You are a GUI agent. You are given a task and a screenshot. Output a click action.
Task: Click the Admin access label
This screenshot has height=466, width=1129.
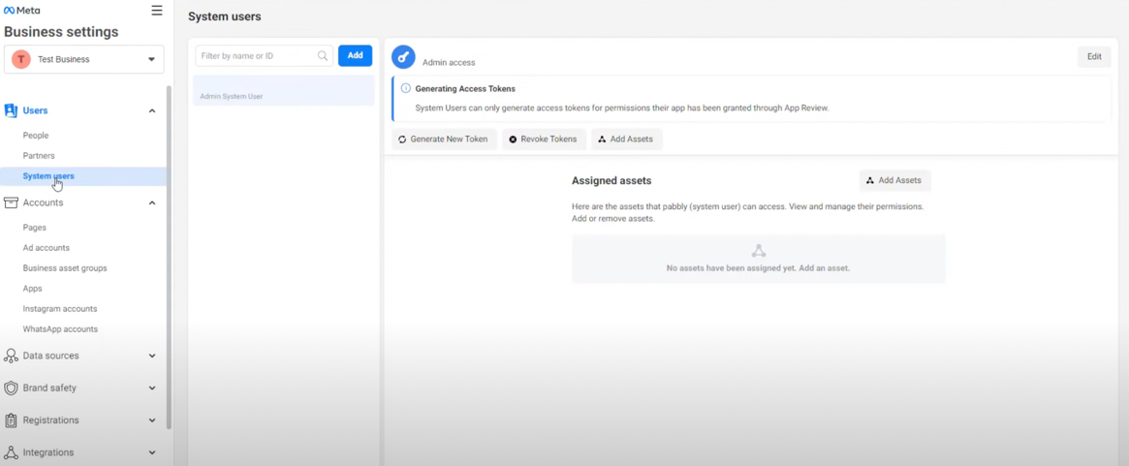click(449, 63)
